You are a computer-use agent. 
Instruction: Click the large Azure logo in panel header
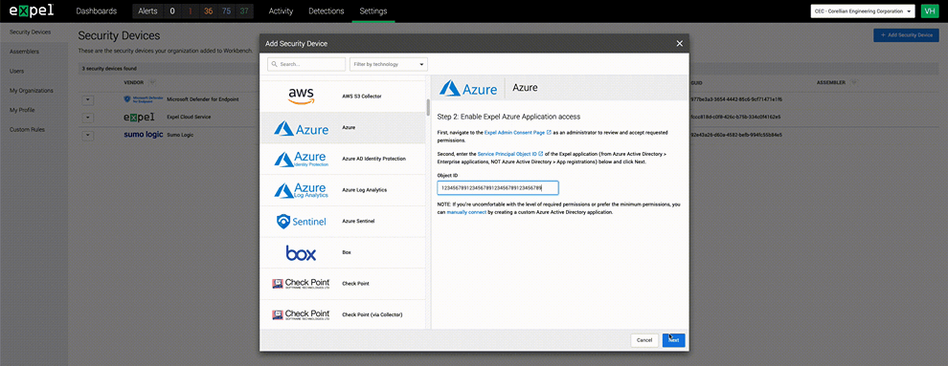(x=468, y=88)
